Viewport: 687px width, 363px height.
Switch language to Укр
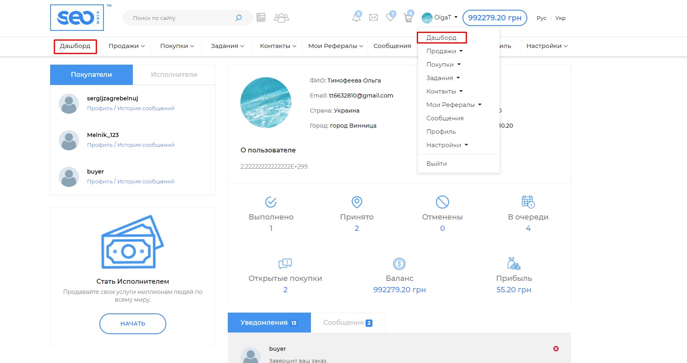pos(561,18)
